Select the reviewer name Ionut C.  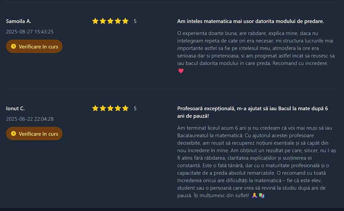point(15,109)
